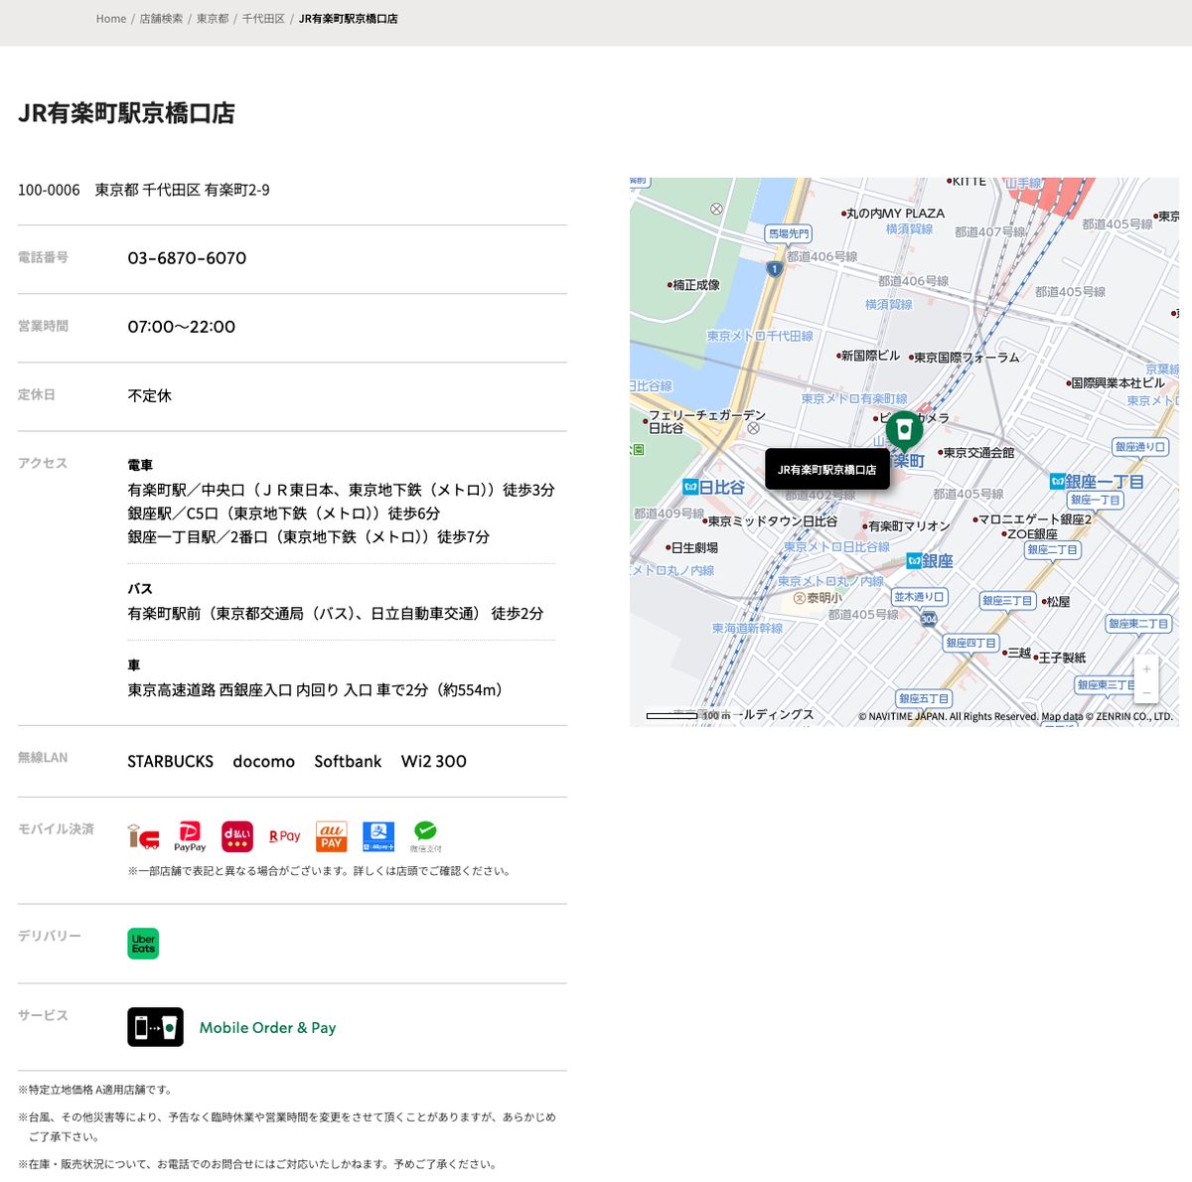
Task: Open 千代田区 breadcrumb link
Action: 263,19
